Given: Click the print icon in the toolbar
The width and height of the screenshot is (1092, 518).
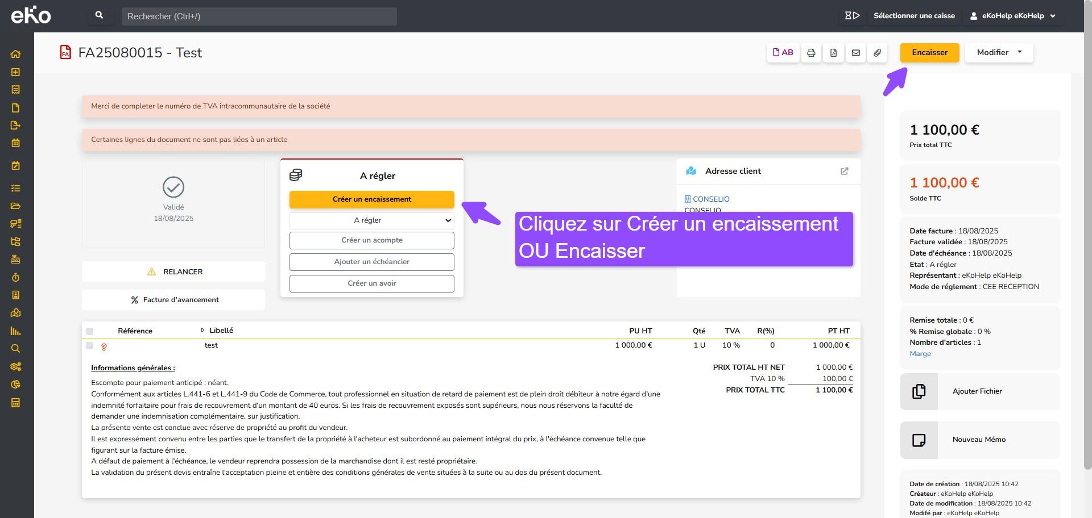Looking at the screenshot, I should [811, 53].
